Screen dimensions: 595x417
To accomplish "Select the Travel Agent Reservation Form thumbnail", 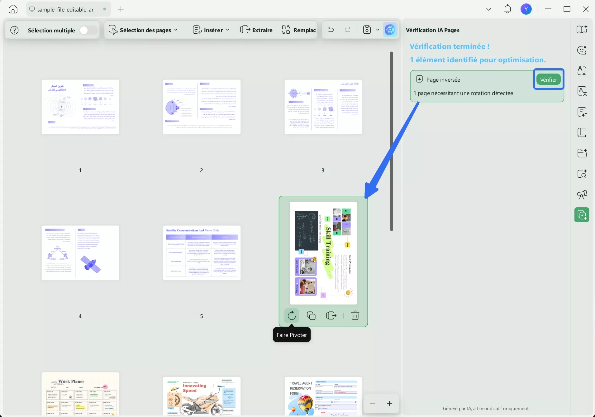I will pyautogui.click(x=323, y=396).
